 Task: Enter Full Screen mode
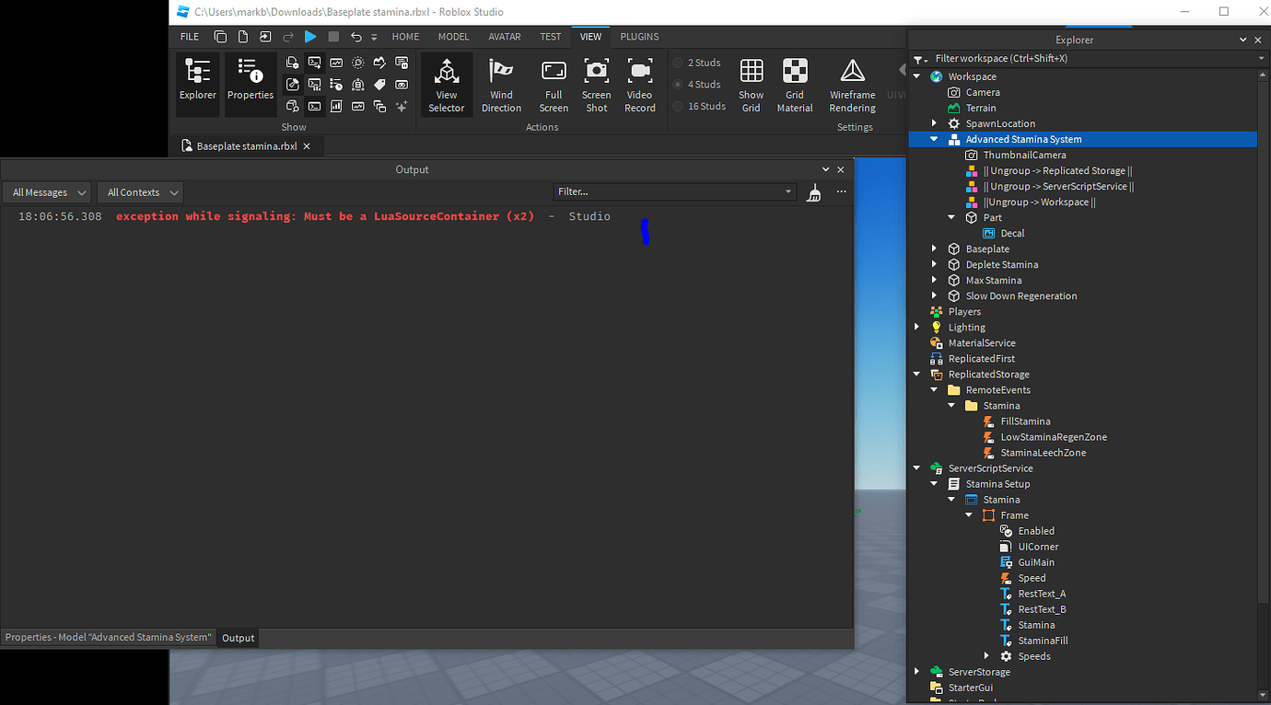554,85
